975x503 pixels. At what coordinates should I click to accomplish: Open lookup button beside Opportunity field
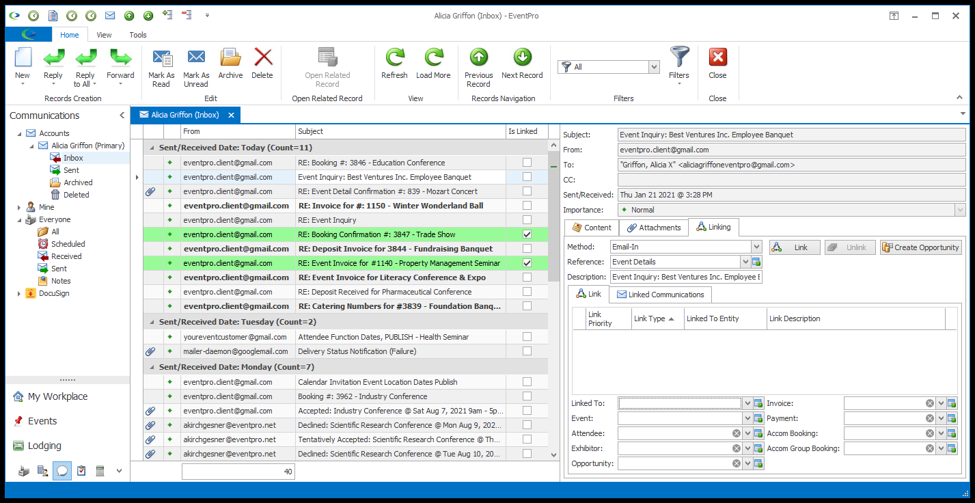pyautogui.click(x=758, y=463)
